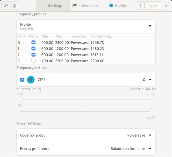Screen dimensions: 172x157
Task: Click the blue CPU chip icon
Action: click(x=31, y=80)
